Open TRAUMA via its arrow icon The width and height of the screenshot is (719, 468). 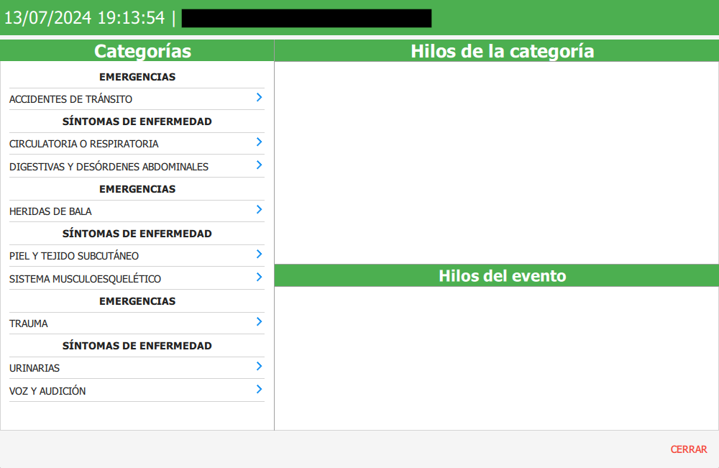(258, 322)
